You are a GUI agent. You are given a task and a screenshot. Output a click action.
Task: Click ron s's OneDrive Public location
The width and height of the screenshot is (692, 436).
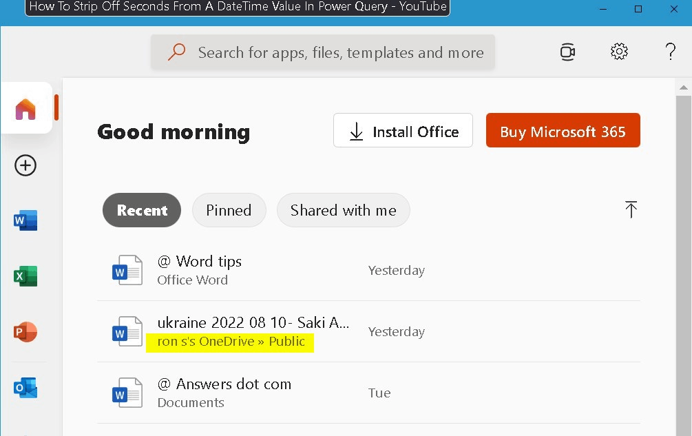pos(231,342)
